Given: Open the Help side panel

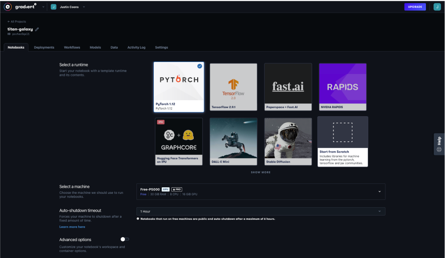Looking at the screenshot, I should (439, 144).
